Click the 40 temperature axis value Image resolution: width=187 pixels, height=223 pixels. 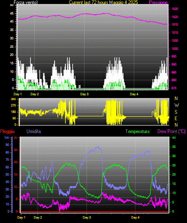[x=174, y=138]
